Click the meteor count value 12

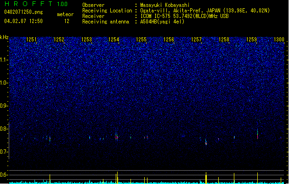tap(67, 21)
